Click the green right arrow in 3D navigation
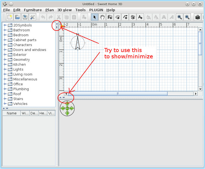 [x=72, y=108]
